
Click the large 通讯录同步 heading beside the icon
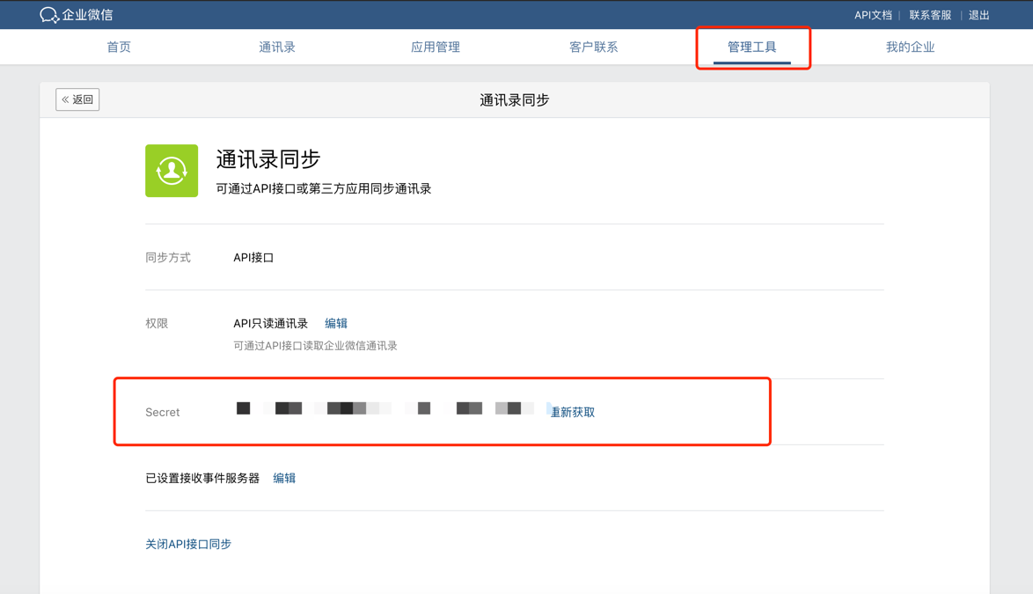(268, 159)
